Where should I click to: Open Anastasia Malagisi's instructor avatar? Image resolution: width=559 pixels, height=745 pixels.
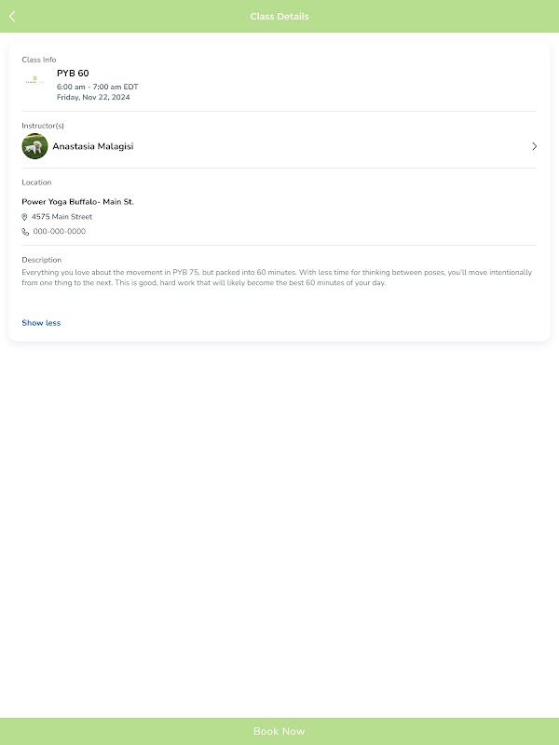[34, 146]
